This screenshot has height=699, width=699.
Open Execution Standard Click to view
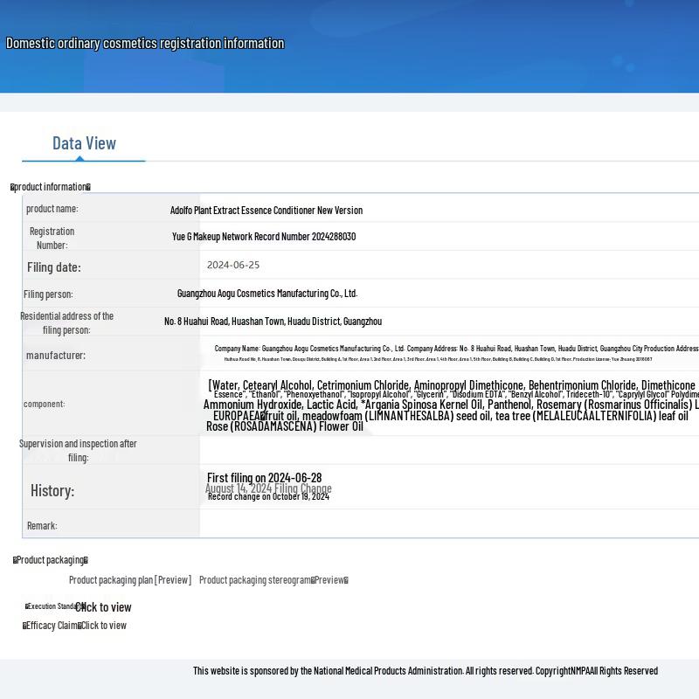(103, 607)
